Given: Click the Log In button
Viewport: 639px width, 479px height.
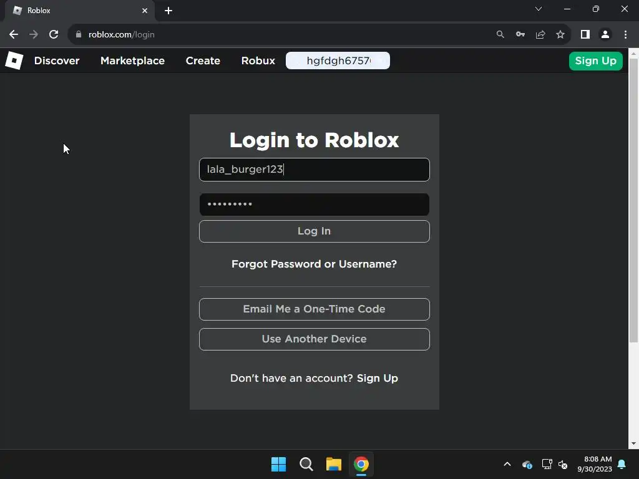Looking at the screenshot, I should 315,231.
